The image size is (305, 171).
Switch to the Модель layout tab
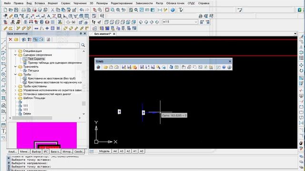pos(104,151)
